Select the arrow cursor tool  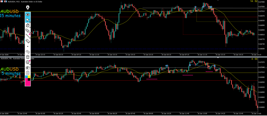28,20
